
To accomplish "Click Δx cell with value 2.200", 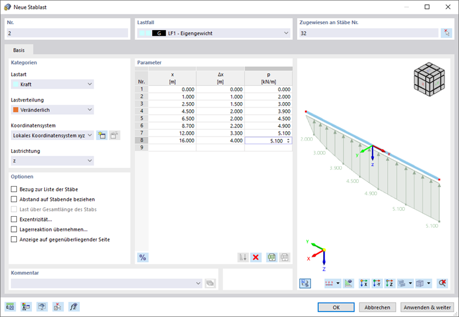I will 220,126.
